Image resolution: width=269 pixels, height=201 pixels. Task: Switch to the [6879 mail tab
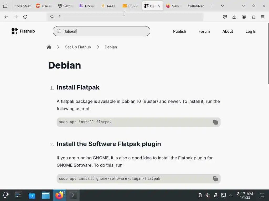click(130, 6)
